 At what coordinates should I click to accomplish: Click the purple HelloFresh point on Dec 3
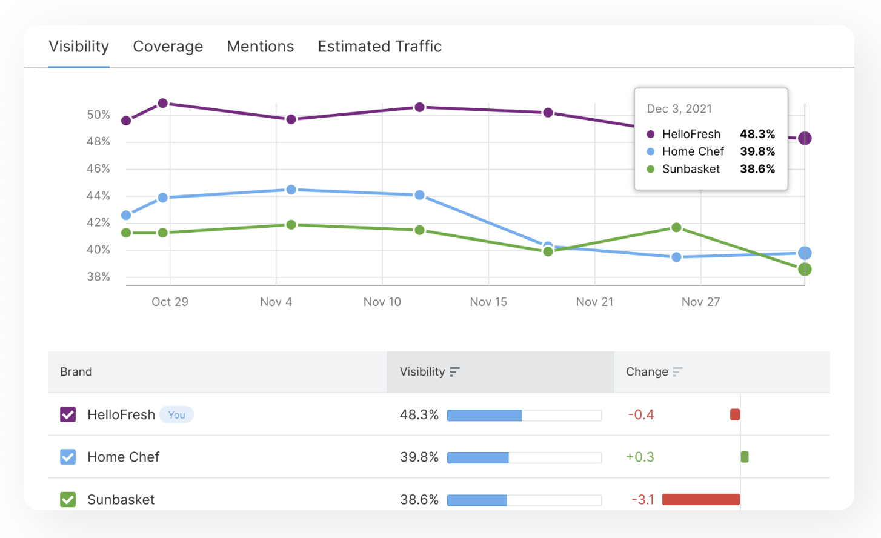coord(805,138)
